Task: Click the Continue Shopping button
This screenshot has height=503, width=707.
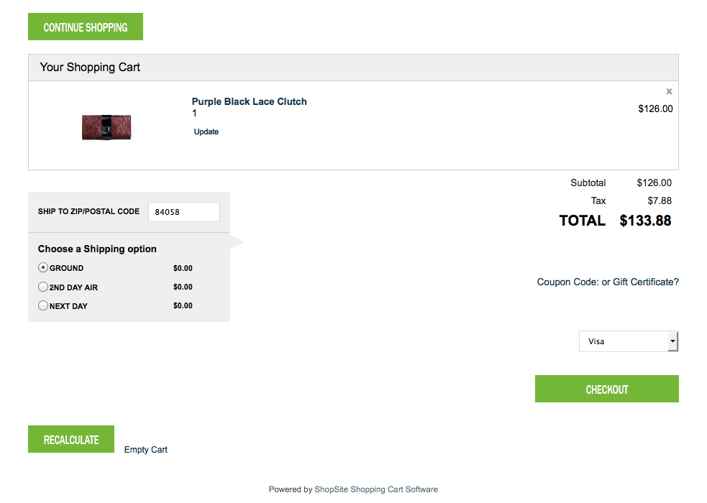Action: [86, 27]
